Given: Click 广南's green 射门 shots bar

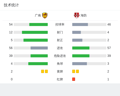Looking at the screenshot, I should tap(35, 32).
